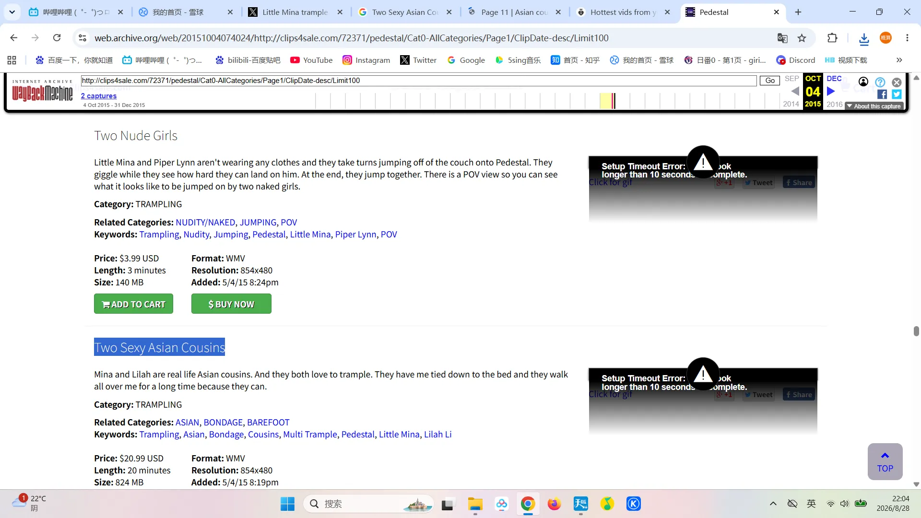
Task: Bookmark this page with the star icon
Action: (x=802, y=38)
